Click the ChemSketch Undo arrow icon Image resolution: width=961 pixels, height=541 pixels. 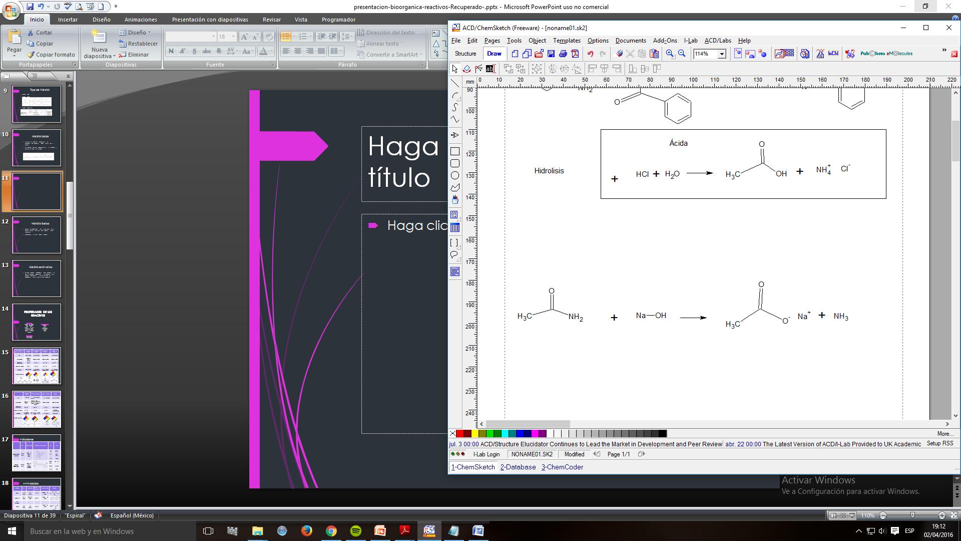click(591, 54)
